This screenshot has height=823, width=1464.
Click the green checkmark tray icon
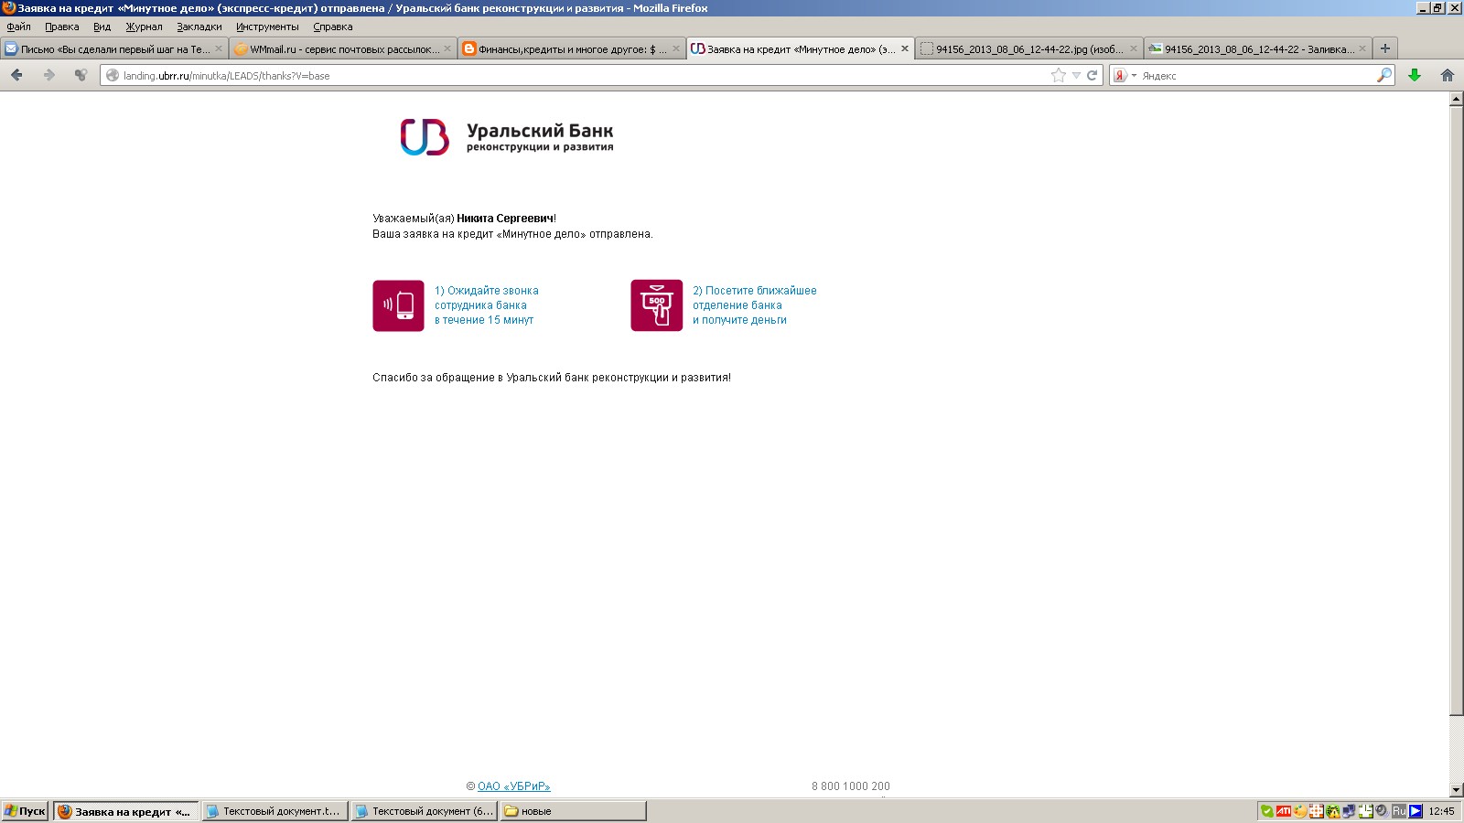click(1267, 811)
